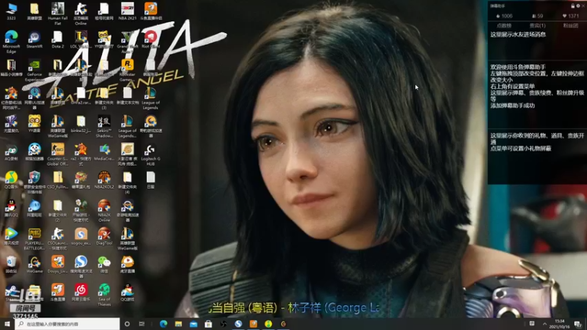Click the 这里展示水友进场消息 message
The width and height of the screenshot is (587, 330).
(518, 34)
